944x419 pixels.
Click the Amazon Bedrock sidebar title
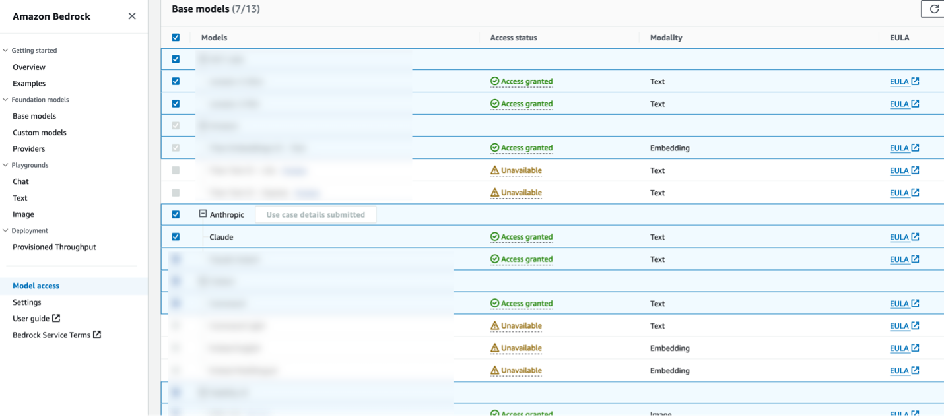(x=51, y=16)
